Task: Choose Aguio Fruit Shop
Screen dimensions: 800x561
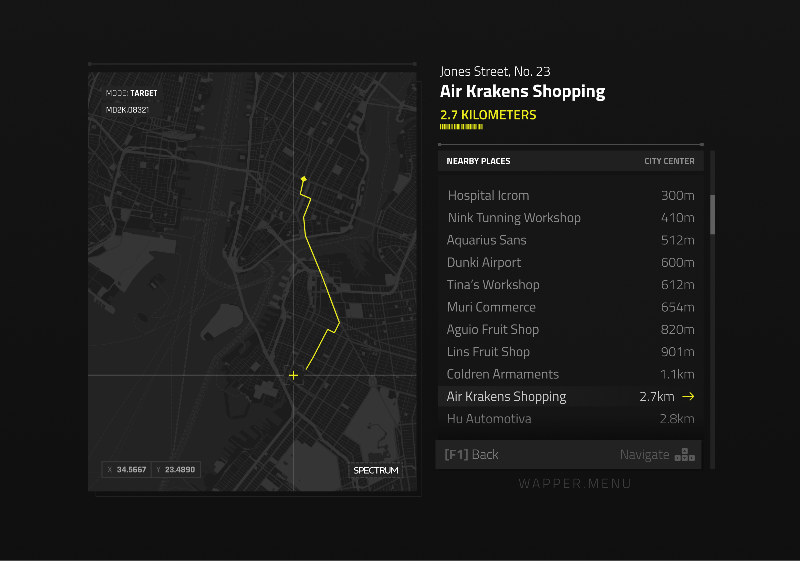Action: [571, 329]
